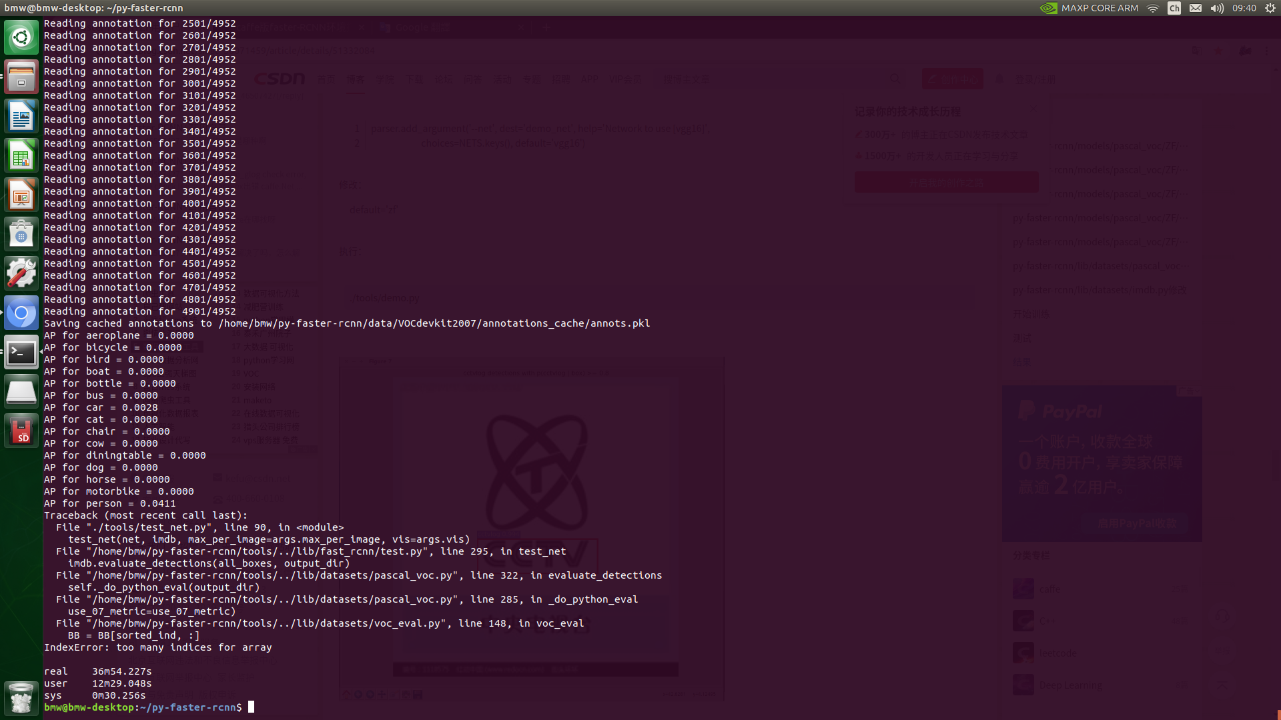
Task: Switch input method via the Ch indicator
Action: tap(1174, 8)
